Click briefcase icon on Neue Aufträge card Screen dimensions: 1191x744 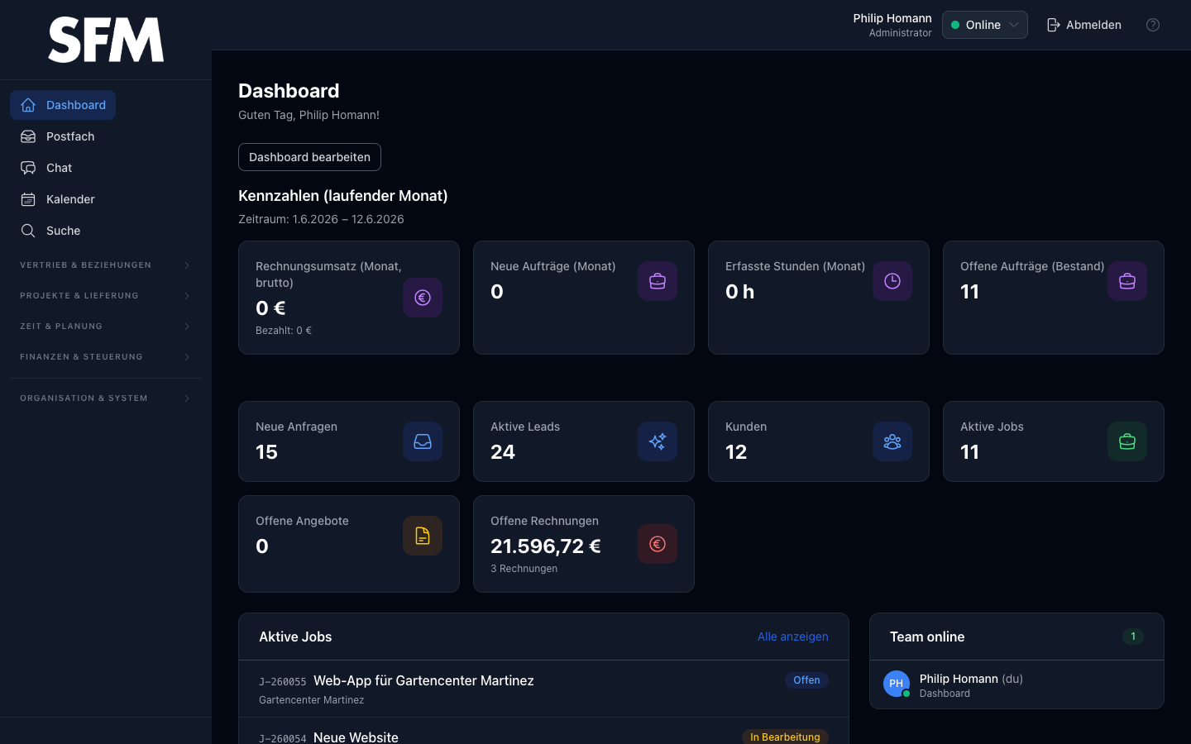[x=658, y=281]
